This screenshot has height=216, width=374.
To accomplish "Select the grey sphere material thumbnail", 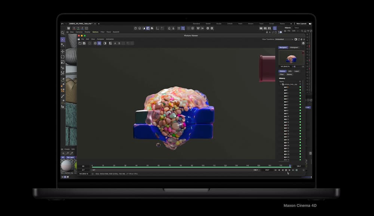I will tap(67, 165).
